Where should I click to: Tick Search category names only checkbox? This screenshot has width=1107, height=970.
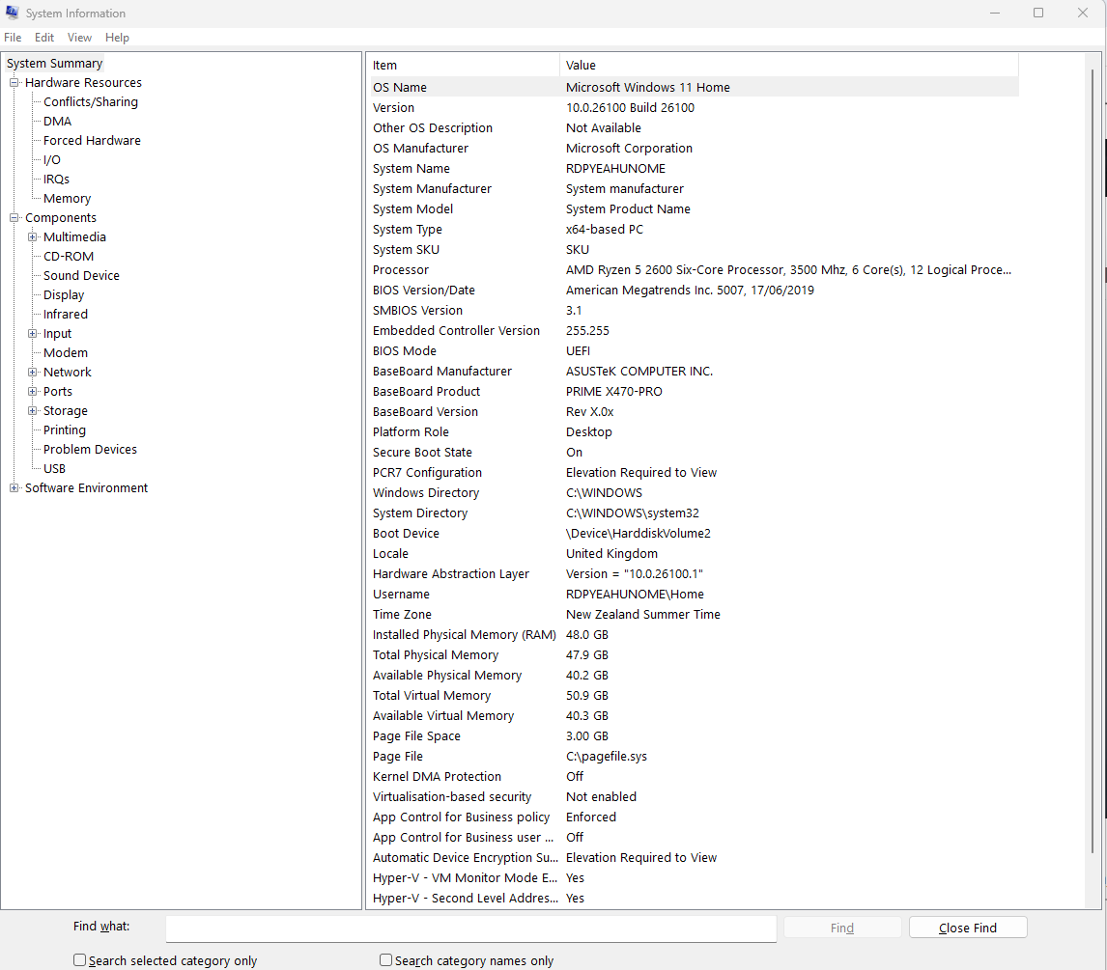point(386,960)
